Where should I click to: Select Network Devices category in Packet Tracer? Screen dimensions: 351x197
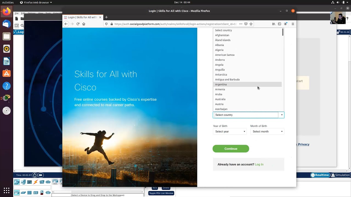tap(17, 182)
